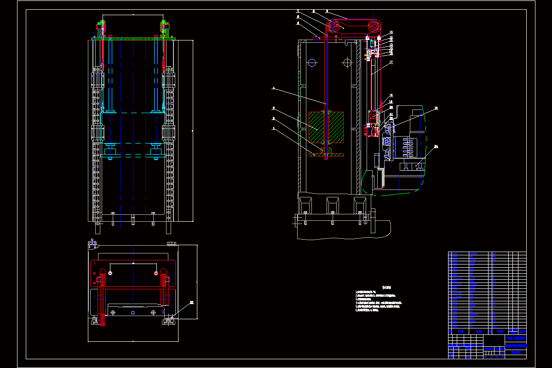Pick the right center-mark circle in the column
Image resolution: width=552 pixels, height=368 pixels.
coord(347,63)
